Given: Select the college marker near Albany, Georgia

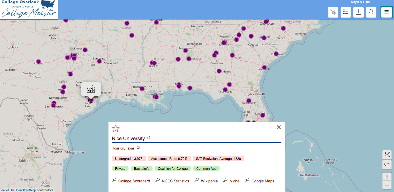Looking at the screenshot, I should click(219, 71).
